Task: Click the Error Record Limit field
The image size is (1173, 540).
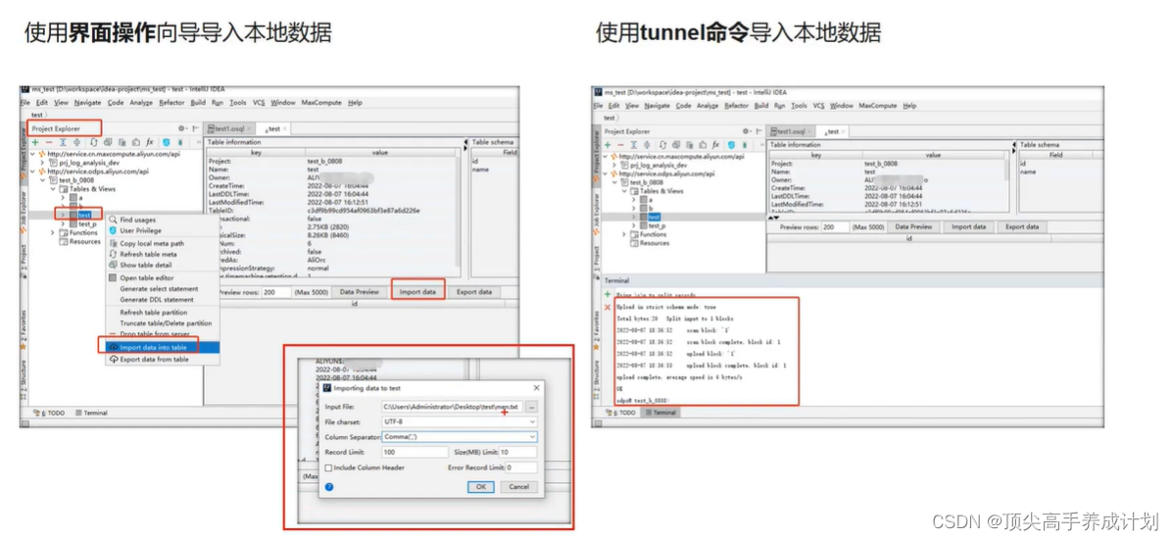Action: (520, 468)
